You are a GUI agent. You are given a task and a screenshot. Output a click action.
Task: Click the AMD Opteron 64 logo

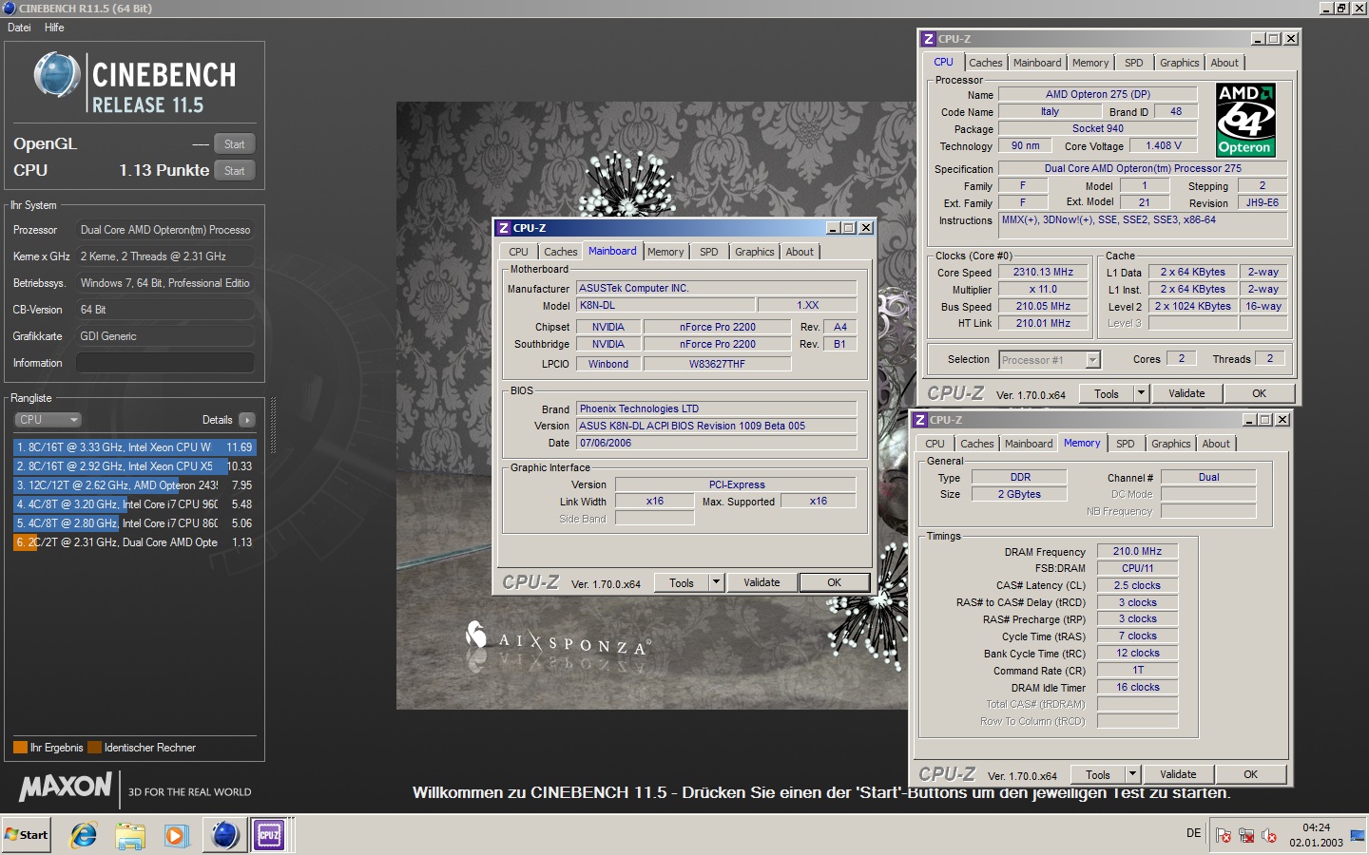coord(1245,120)
